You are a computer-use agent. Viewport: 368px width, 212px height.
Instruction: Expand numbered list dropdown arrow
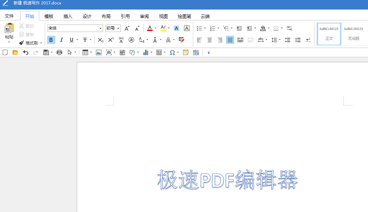coord(218,28)
